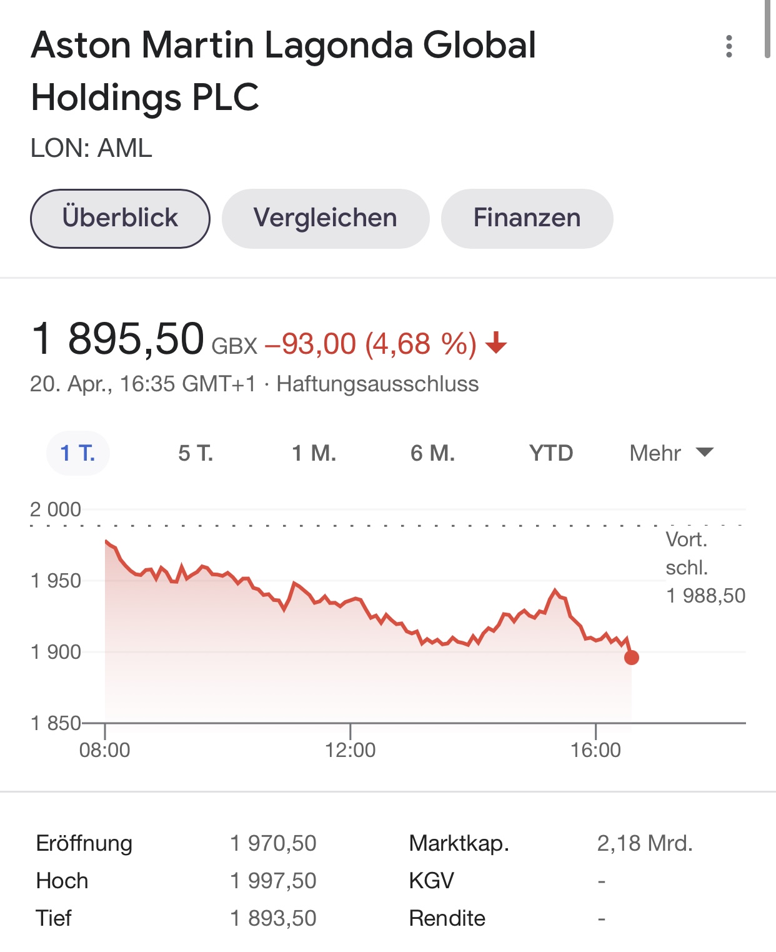Click the red down arrow price indicator
The height and width of the screenshot is (952, 776).
pos(496,343)
